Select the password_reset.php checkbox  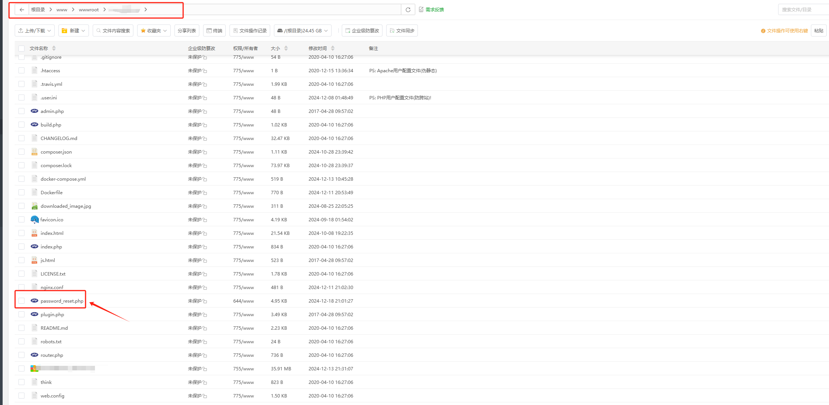click(21, 301)
